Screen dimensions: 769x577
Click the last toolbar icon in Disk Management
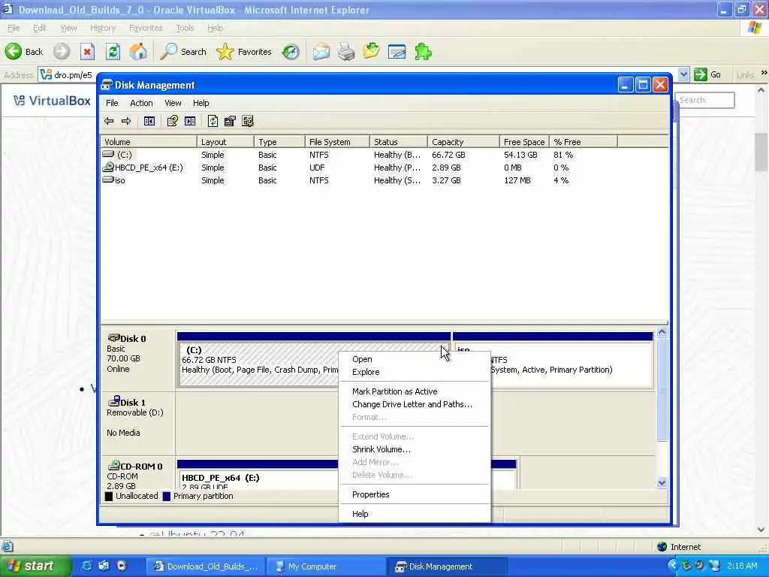tap(248, 121)
